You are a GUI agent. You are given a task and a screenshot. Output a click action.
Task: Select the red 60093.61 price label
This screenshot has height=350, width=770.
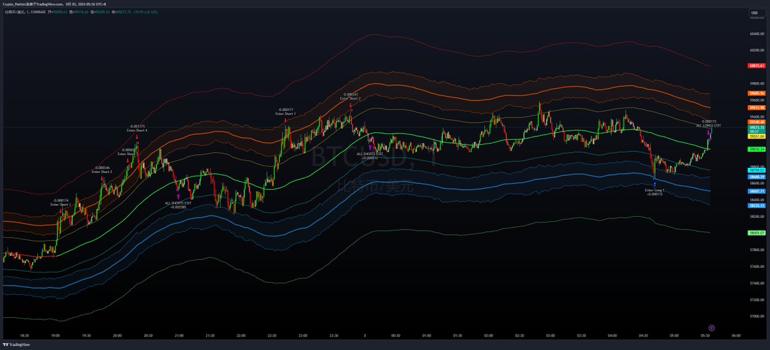(x=757, y=65)
